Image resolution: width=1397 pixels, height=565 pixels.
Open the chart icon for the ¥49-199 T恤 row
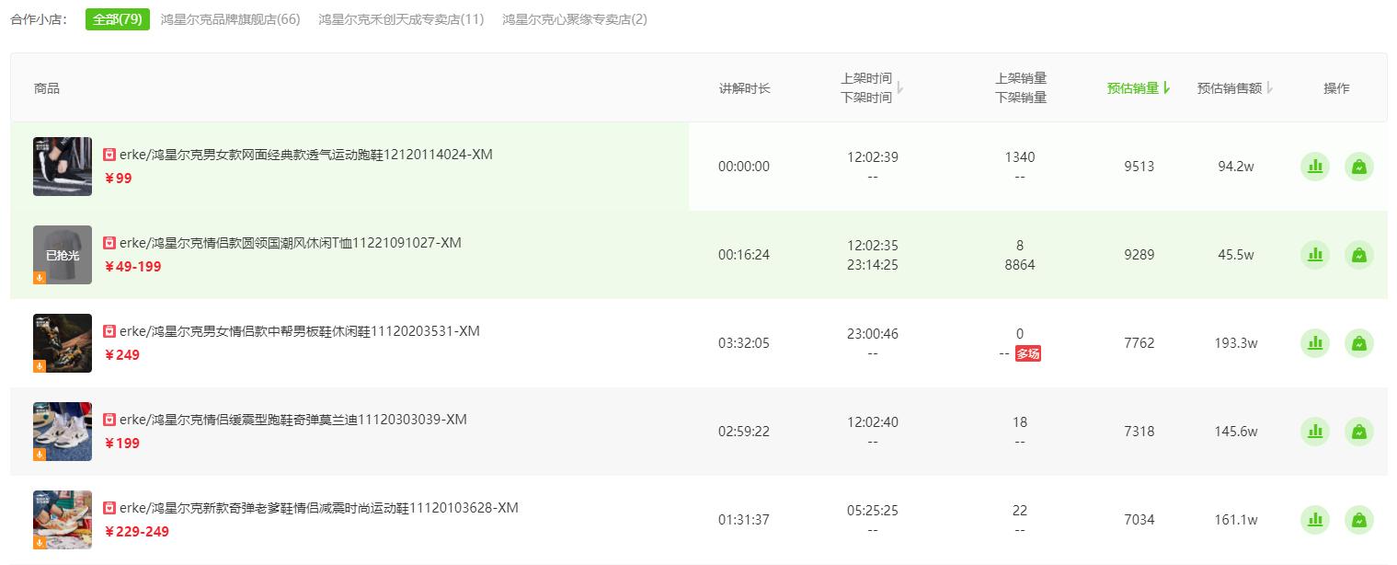click(1315, 255)
